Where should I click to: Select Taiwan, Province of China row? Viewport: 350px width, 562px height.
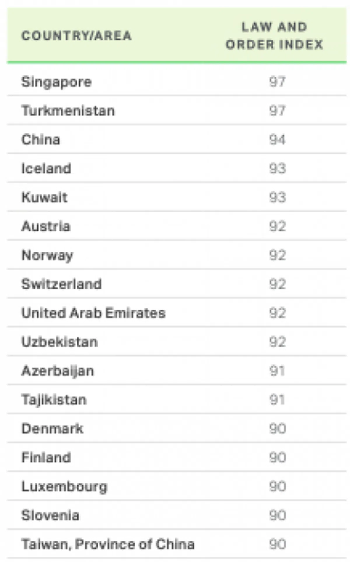108,544
